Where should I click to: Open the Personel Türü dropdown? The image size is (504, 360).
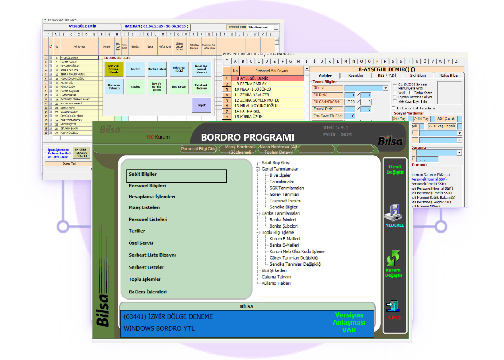(x=276, y=27)
